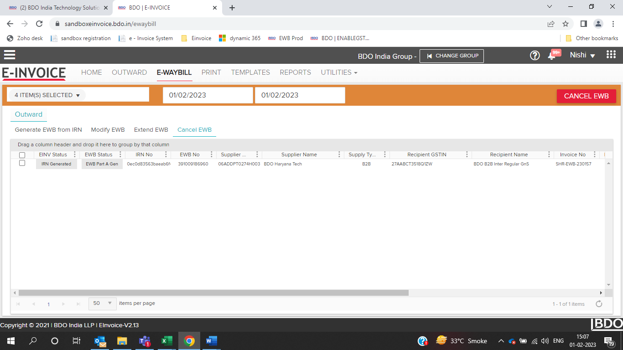Switch to the Modify EWB tab

(108, 130)
